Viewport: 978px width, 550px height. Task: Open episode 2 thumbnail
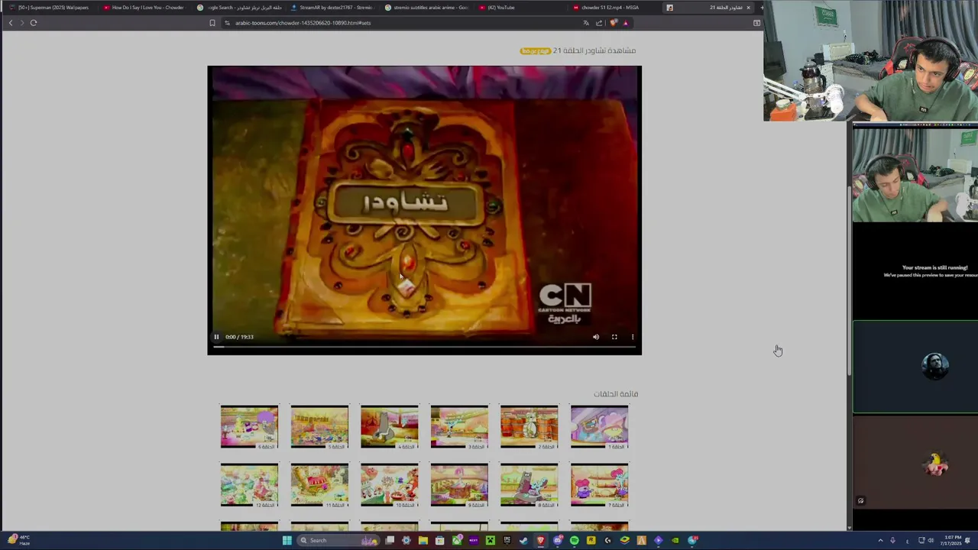click(529, 426)
